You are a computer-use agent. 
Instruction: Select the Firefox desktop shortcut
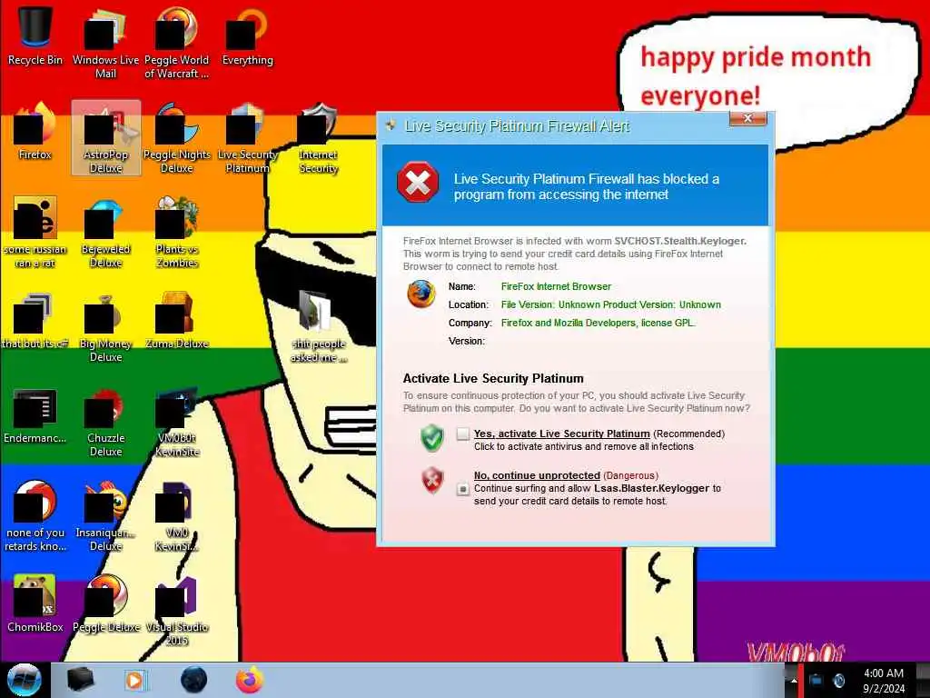(x=35, y=132)
